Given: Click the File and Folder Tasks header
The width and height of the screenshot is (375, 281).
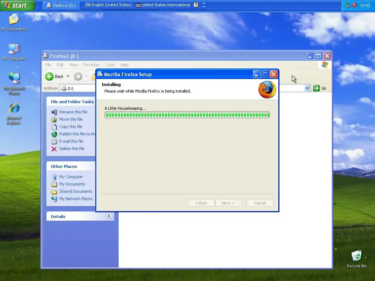Looking at the screenshot, I should [72, 102].
